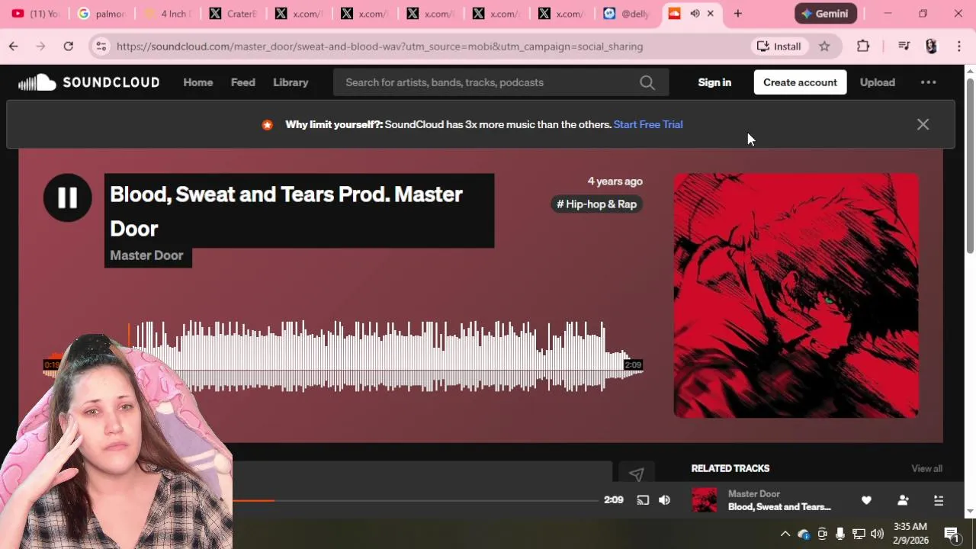Close the active SoundCloud tab

[x=711, y=14]
